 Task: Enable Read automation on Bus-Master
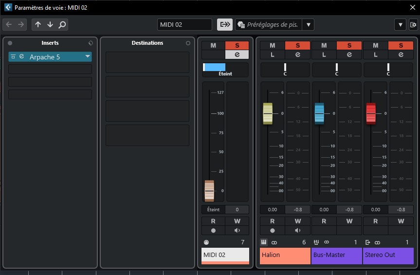(x=324, y=221)
